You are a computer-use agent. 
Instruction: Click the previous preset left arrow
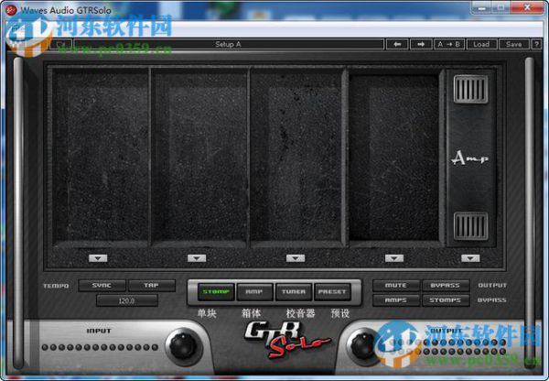click(397, 44)
